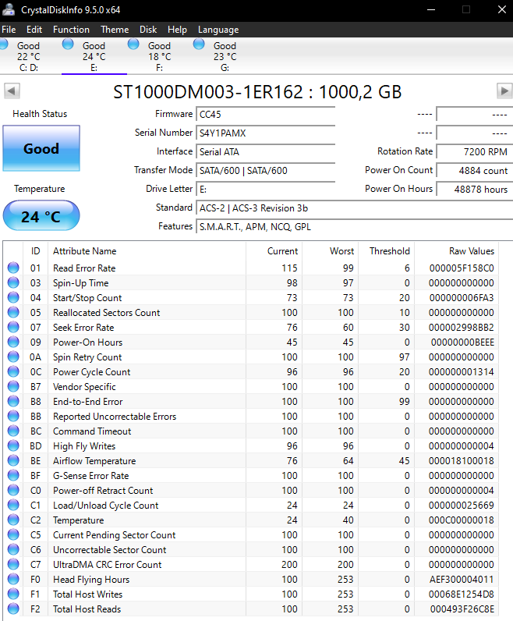
Task: Click the Rotation Rate 7200 RPM field
Action: click(475, 151)
